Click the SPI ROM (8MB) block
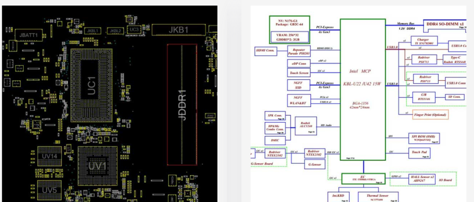This screenshot has height=202, width=474. coord(424,138)
